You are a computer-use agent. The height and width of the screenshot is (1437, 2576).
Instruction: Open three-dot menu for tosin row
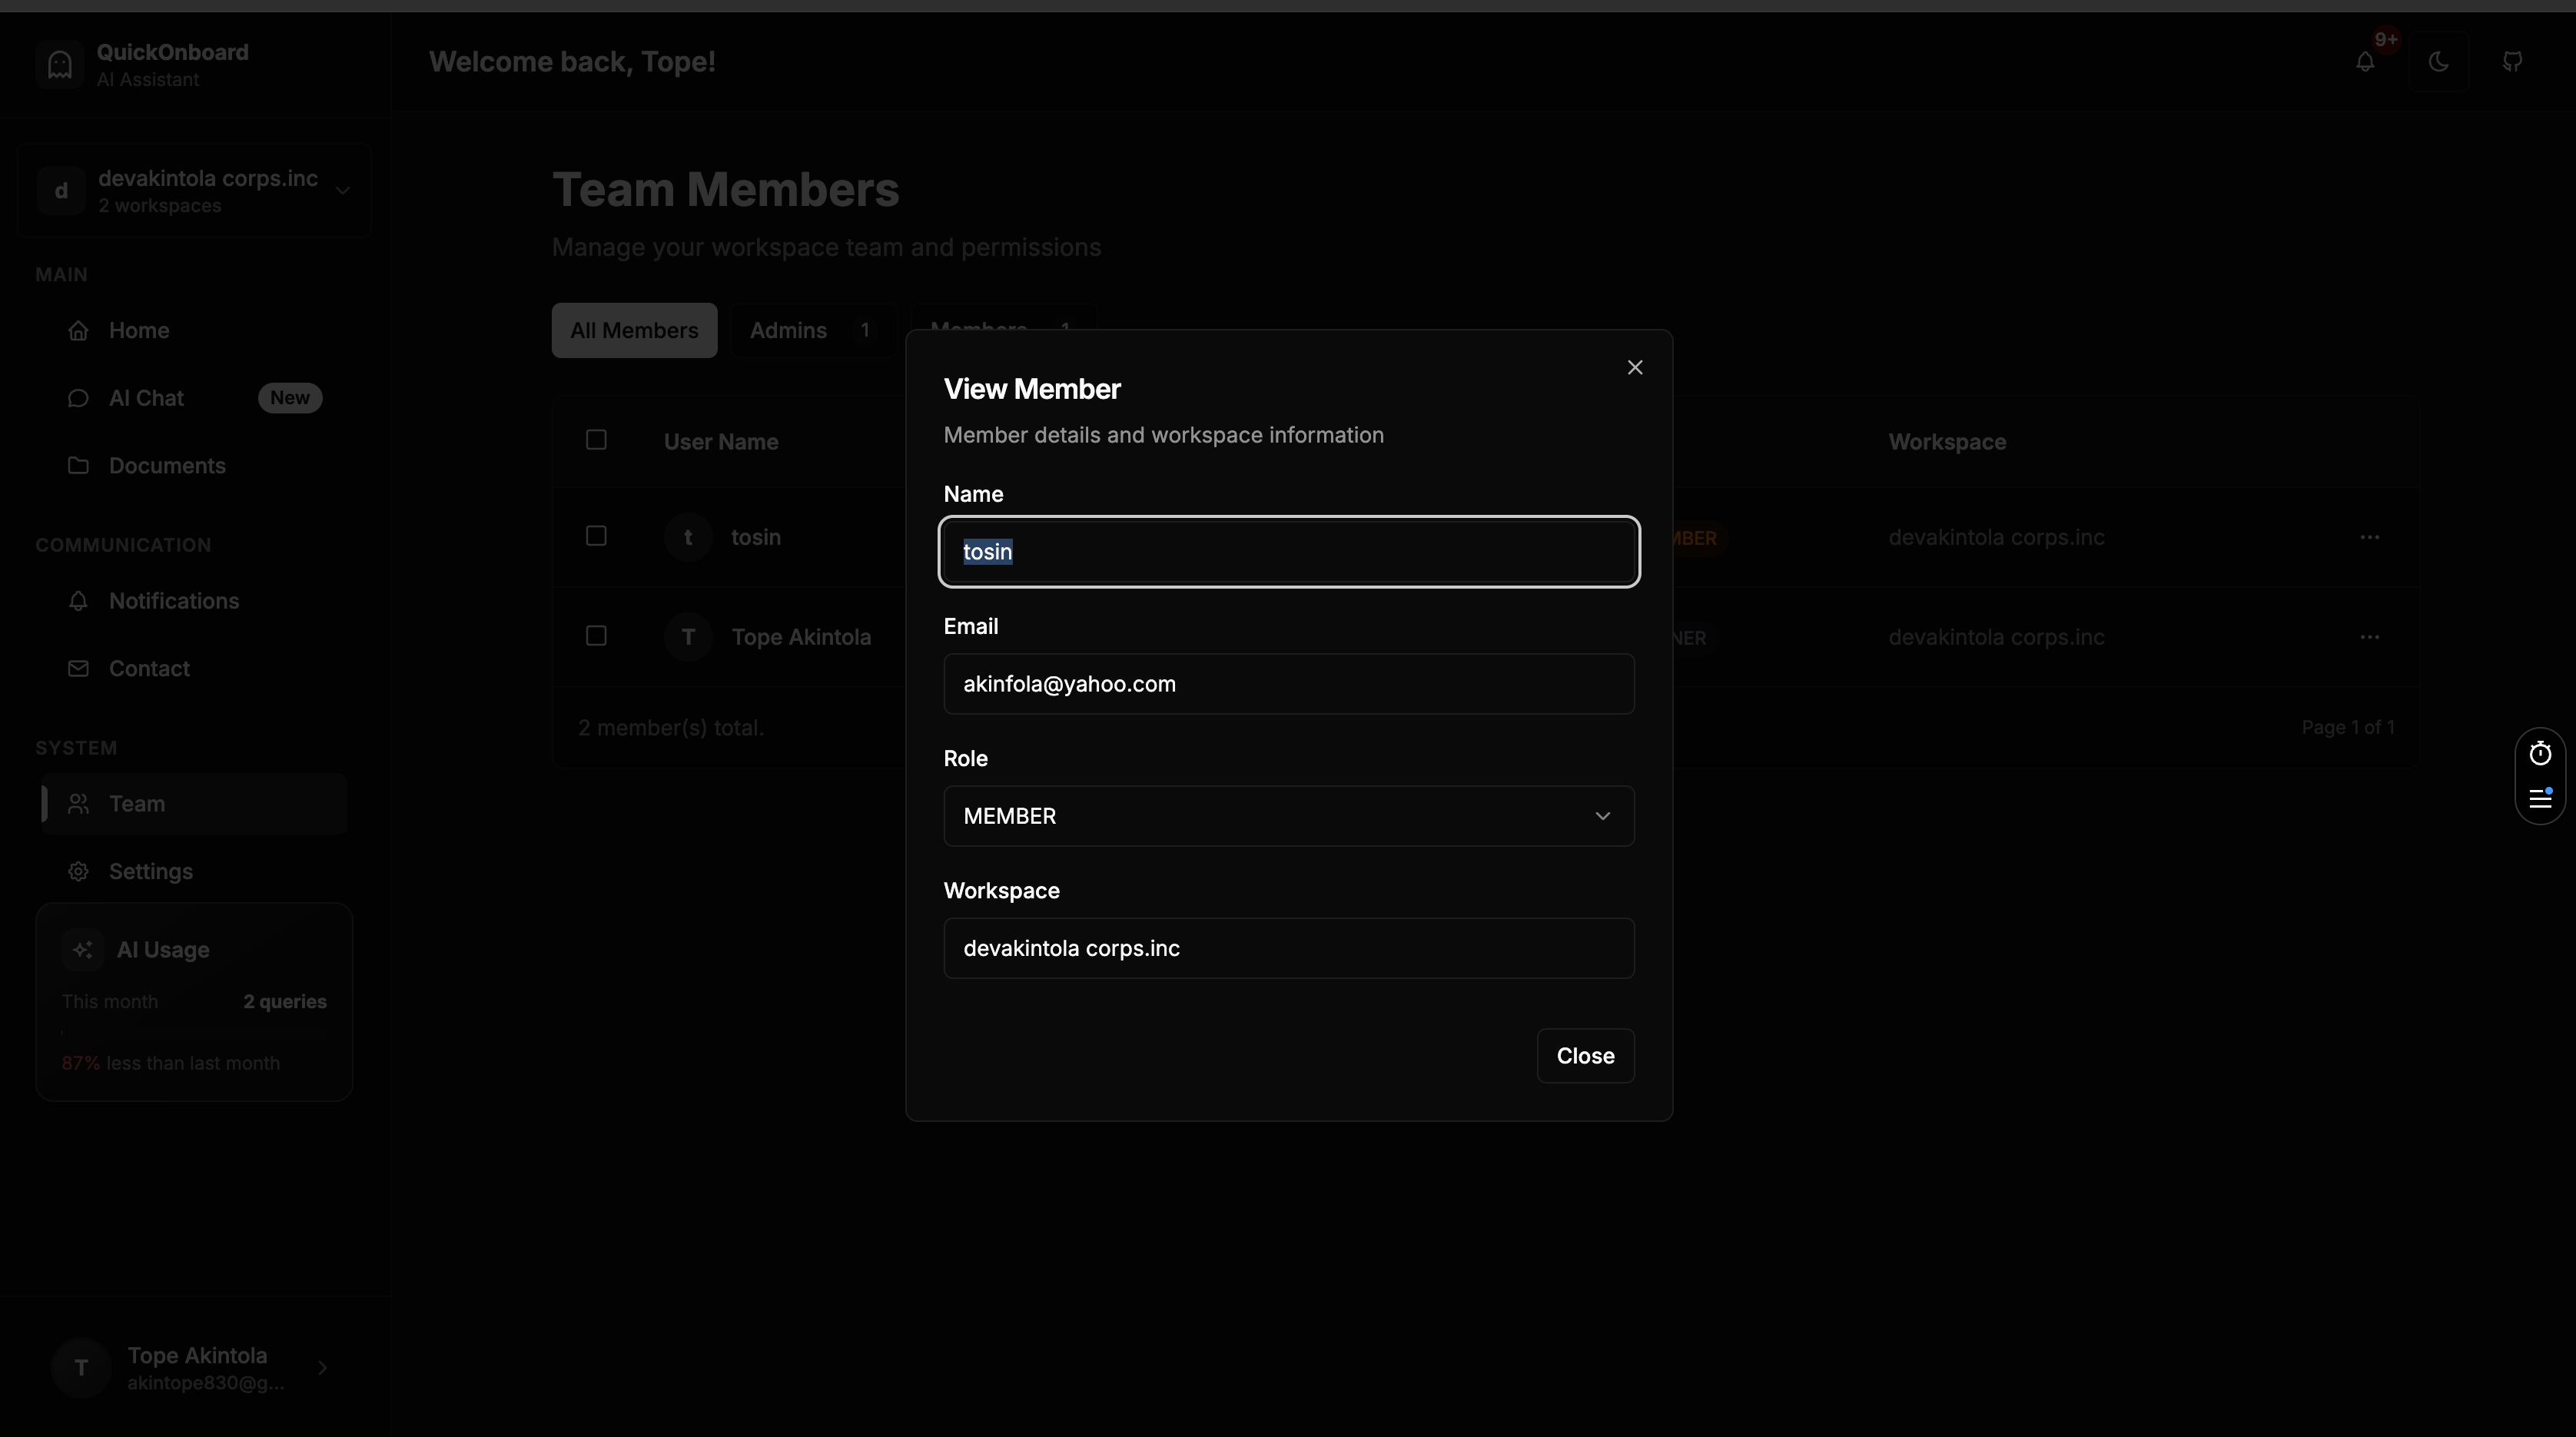[2369, 537]
